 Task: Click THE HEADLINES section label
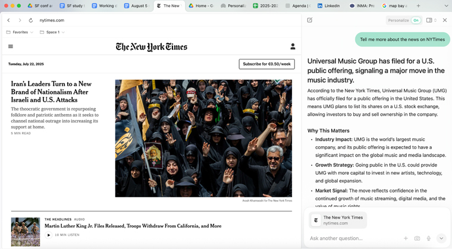click(58, 219)
